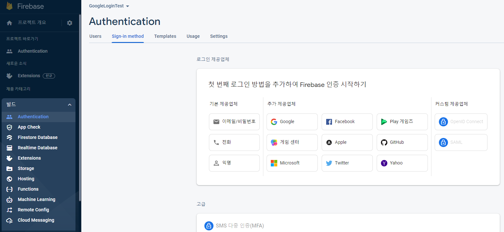Select the Sign-in method tab

click(x=128, y=36)
